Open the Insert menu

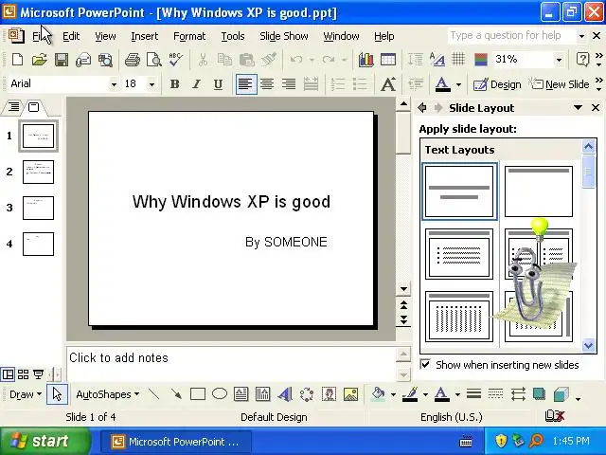coord(145,36)
